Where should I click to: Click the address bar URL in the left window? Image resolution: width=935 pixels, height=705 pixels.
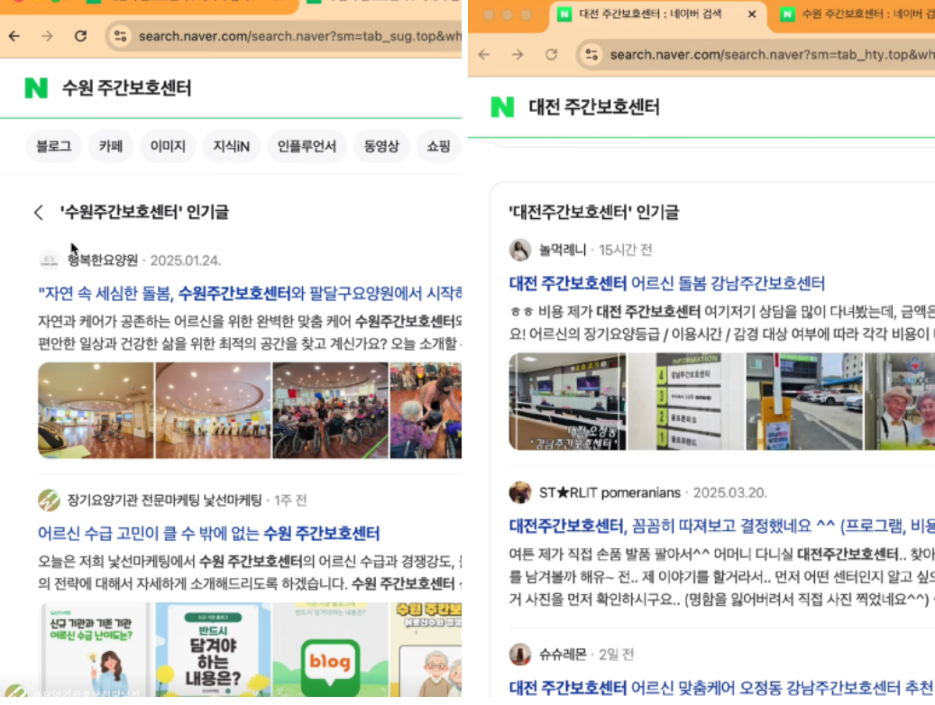[299, 36]
